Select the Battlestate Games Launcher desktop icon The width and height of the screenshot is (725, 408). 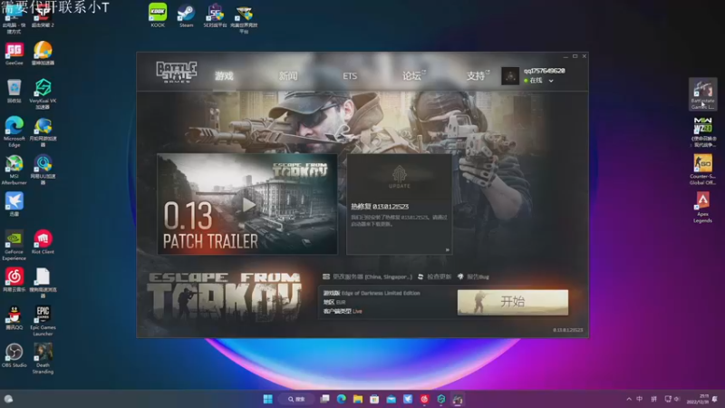(702, 94)
